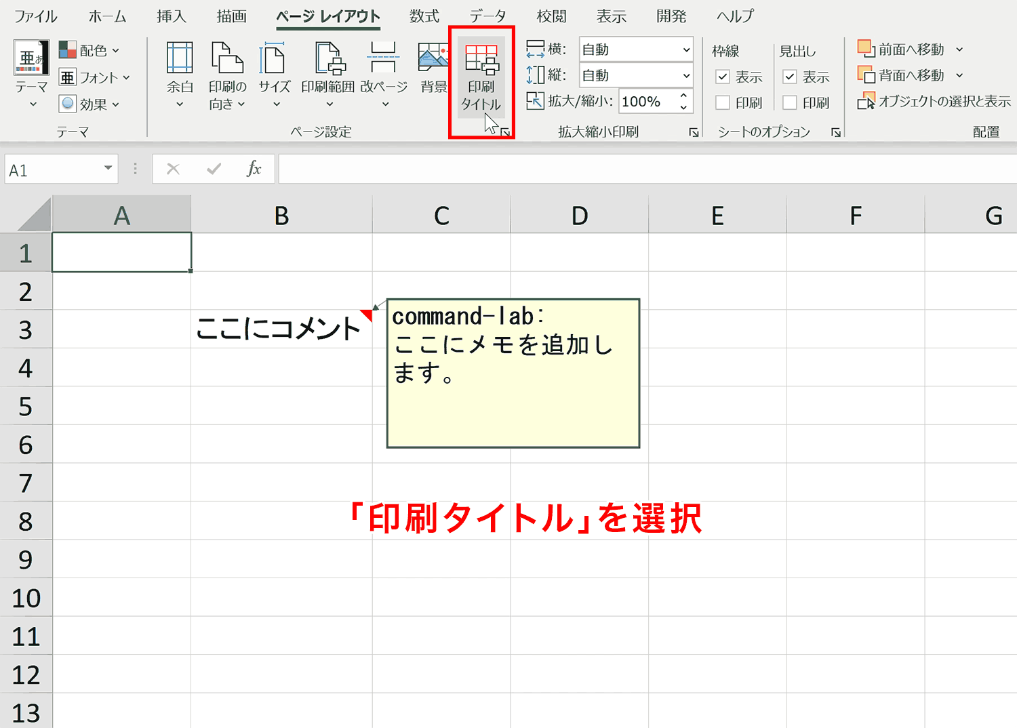
Task: Click into the formula bar input
Action: [647, 169]
